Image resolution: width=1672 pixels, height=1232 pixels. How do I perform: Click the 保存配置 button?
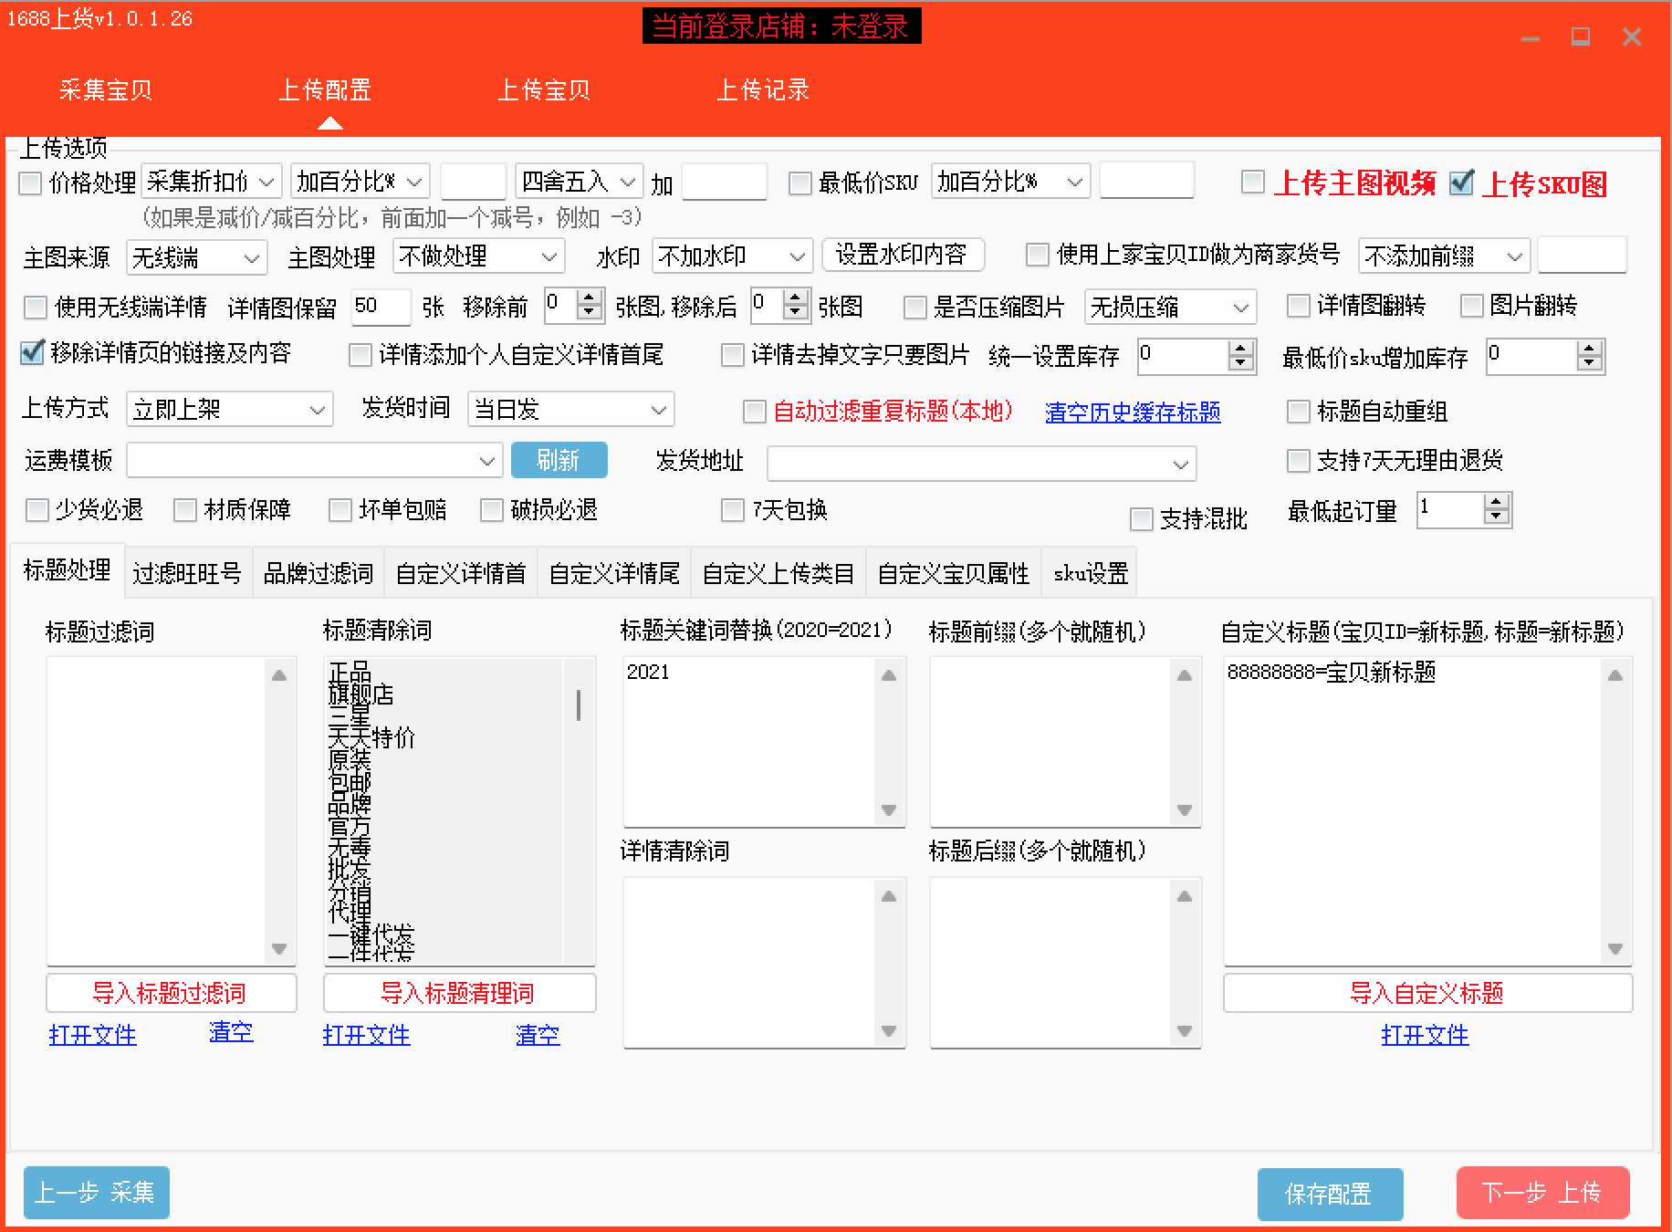1330,1194
